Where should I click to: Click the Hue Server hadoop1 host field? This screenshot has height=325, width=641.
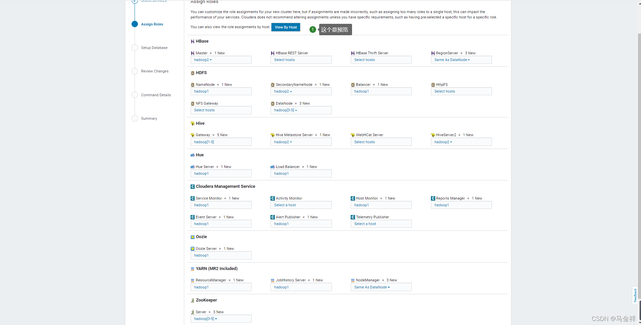pyautogui.click(x=221, y=173)
